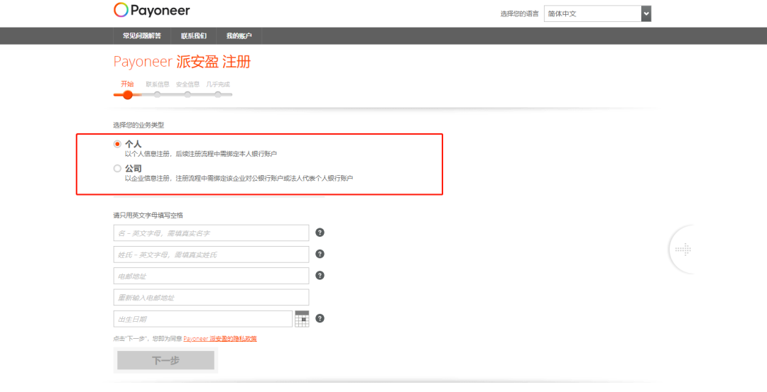Screen dimensions: 767x392
Task: Click the dotted arrow handle on right edge
Action: (682, 250)
